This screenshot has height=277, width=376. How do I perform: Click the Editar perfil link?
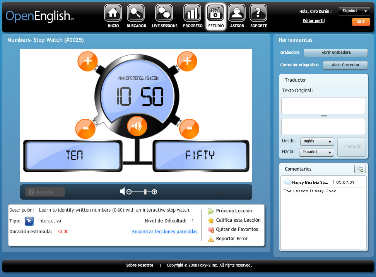coord(314,21)
